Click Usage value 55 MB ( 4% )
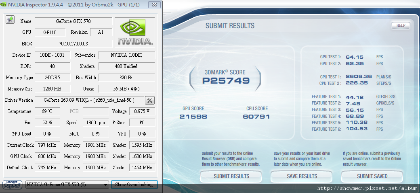Viewport: 420px width, 193px height. [x=127, y=89]
